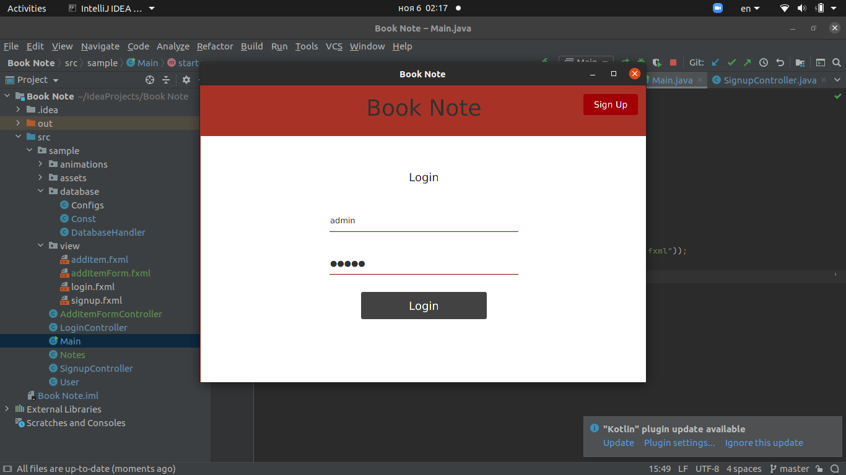846x475 pixels.
Task: Toggle the read-only lock in status bar
Action: (819, 468)
